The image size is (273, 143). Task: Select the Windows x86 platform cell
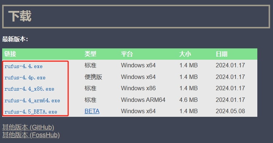point(138,88)
